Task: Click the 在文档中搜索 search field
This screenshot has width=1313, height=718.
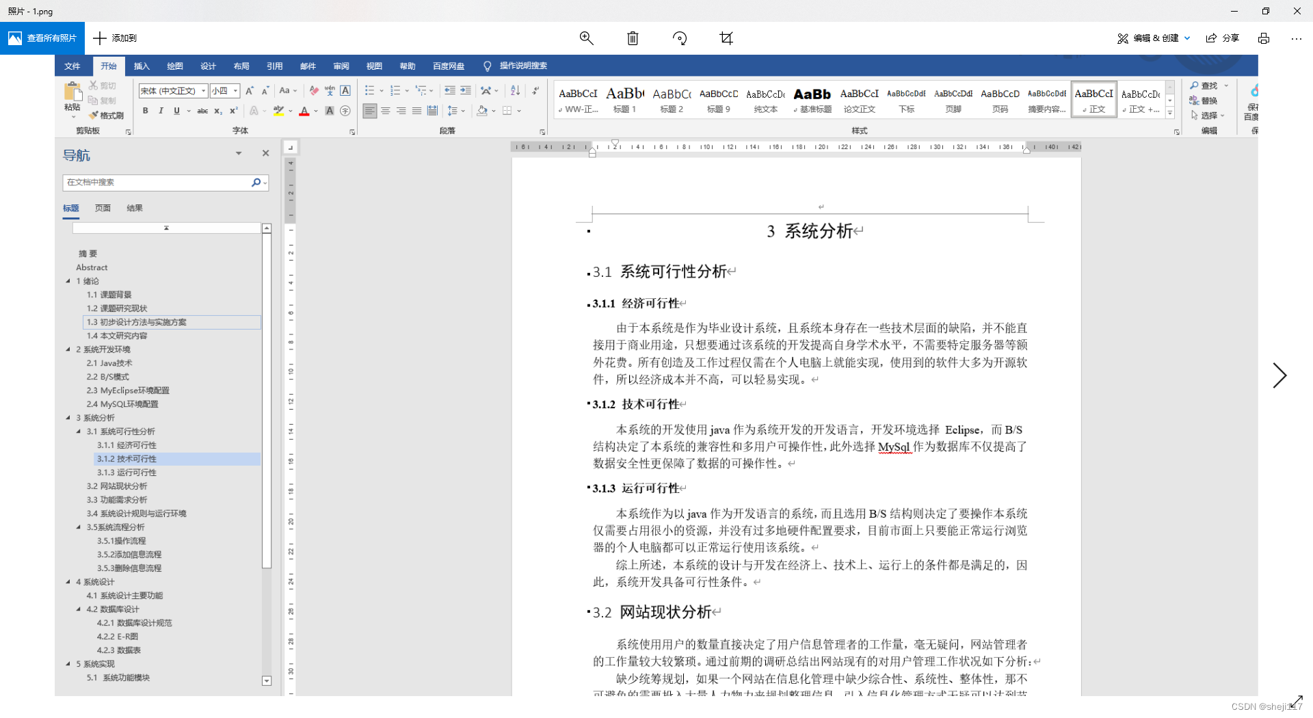Action: coord(157,183)
